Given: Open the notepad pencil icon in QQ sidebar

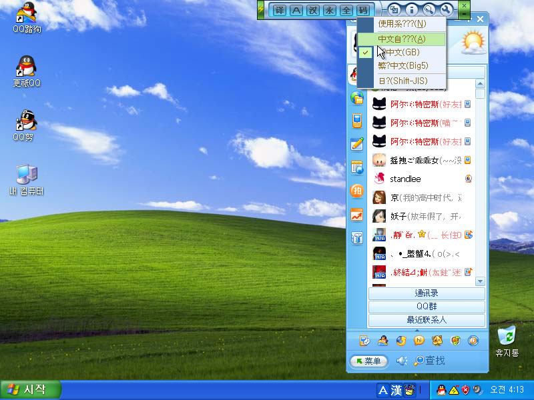Looking at the screenshot, I should 357,144.
